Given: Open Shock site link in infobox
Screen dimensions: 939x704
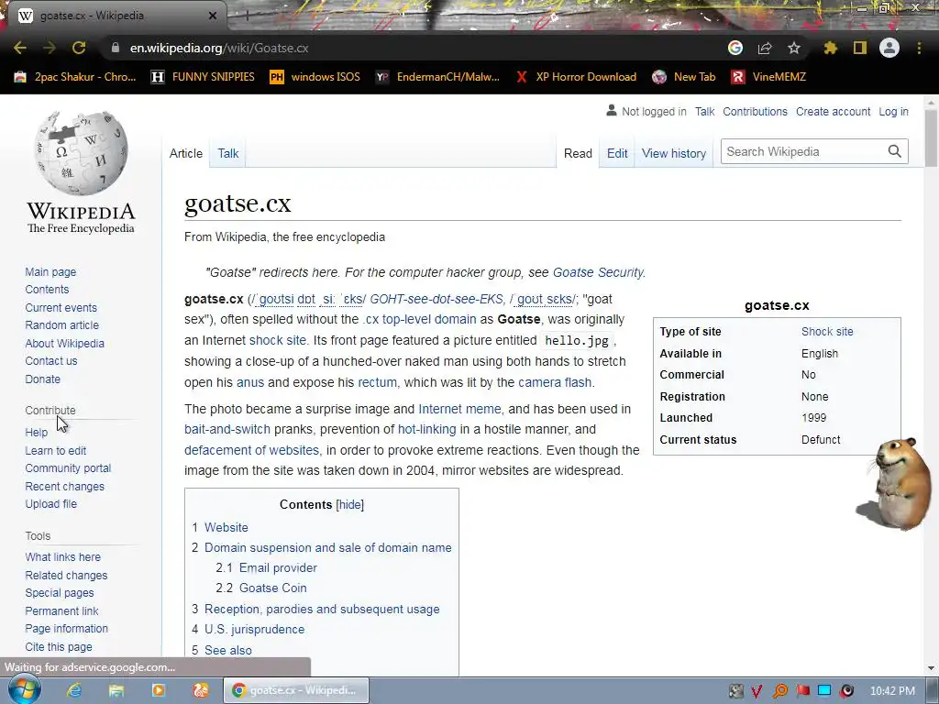Looking at the screenshot, I should click(x=827, y=332).
